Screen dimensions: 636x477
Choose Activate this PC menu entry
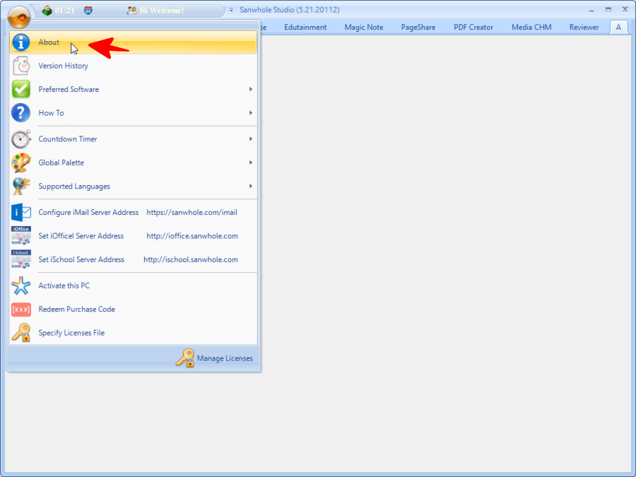(134, 285)
